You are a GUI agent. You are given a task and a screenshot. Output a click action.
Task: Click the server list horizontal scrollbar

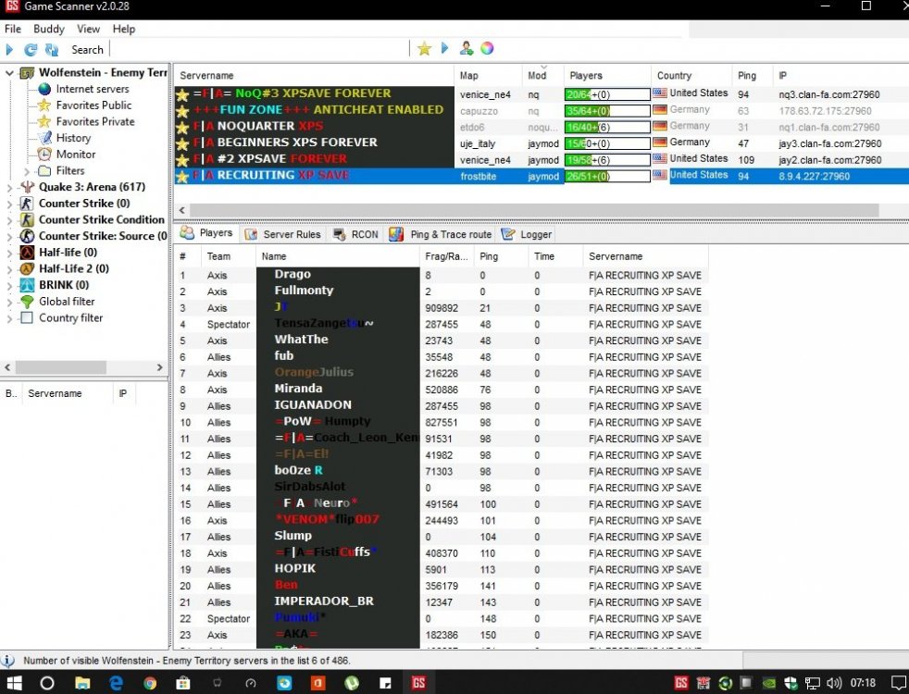pyautogui.click(x=534, y=210)
